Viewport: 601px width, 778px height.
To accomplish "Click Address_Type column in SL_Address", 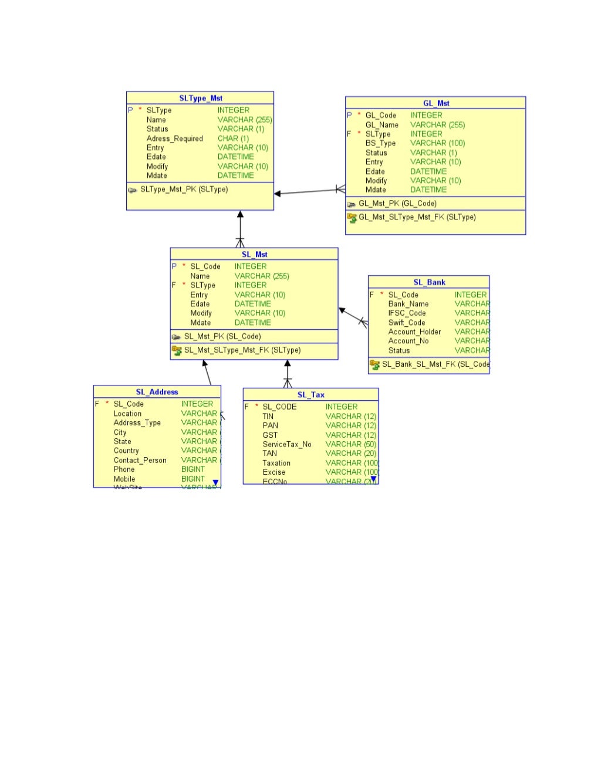I will [x=137, y=423].
